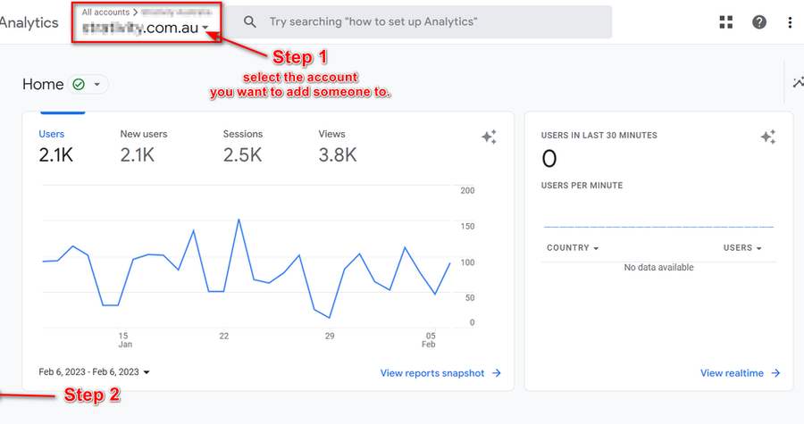Screen dimensions: 804x424
Task: Open the Users metric dropdown in realtime card
Action: point(742,248)
